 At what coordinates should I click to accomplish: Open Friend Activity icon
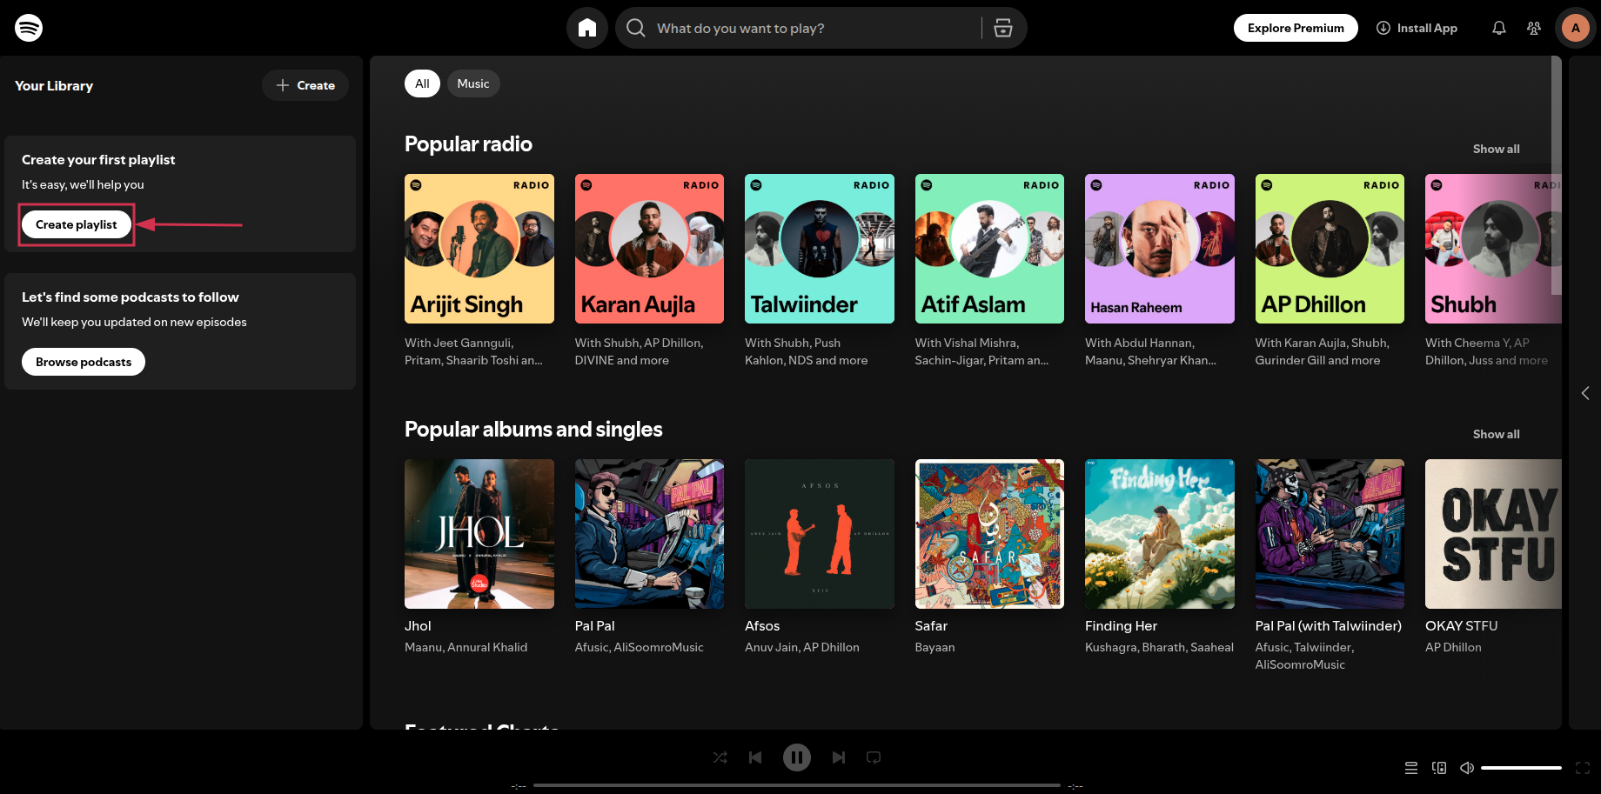point(1534,28)
